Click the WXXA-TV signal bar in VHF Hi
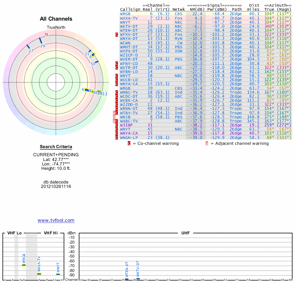 [x=39, y=274]
